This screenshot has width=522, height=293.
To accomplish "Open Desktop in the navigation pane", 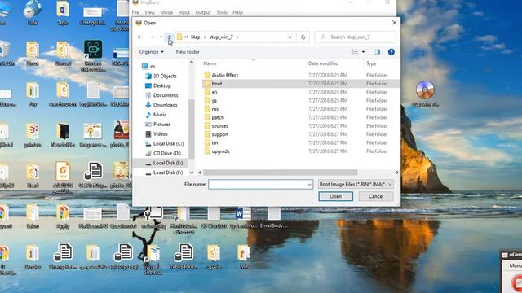I will [x=158, y=85].
